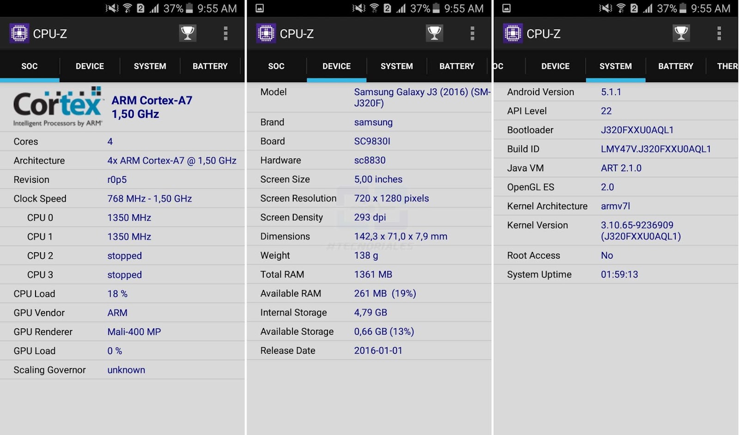This screenshot has width=739, height=435.
Task: Tap the Hardware value sc8830
Action: [369, 160]
